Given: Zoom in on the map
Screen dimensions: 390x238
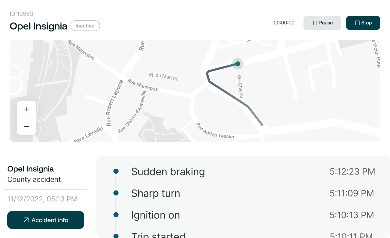Looking at the screenshot, I should pos(27,109).
